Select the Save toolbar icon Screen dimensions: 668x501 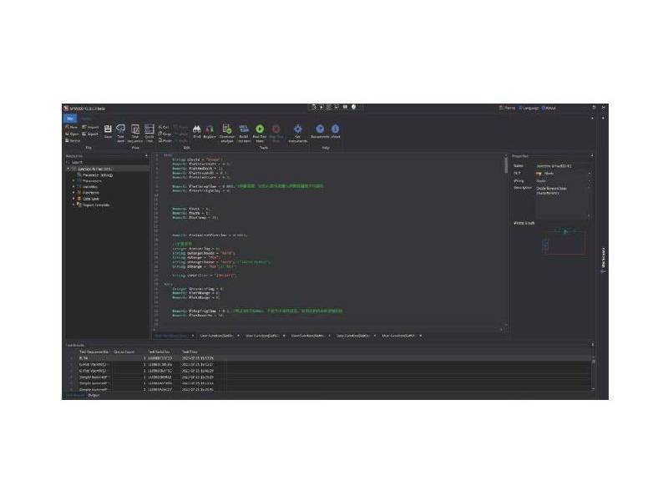108,130
